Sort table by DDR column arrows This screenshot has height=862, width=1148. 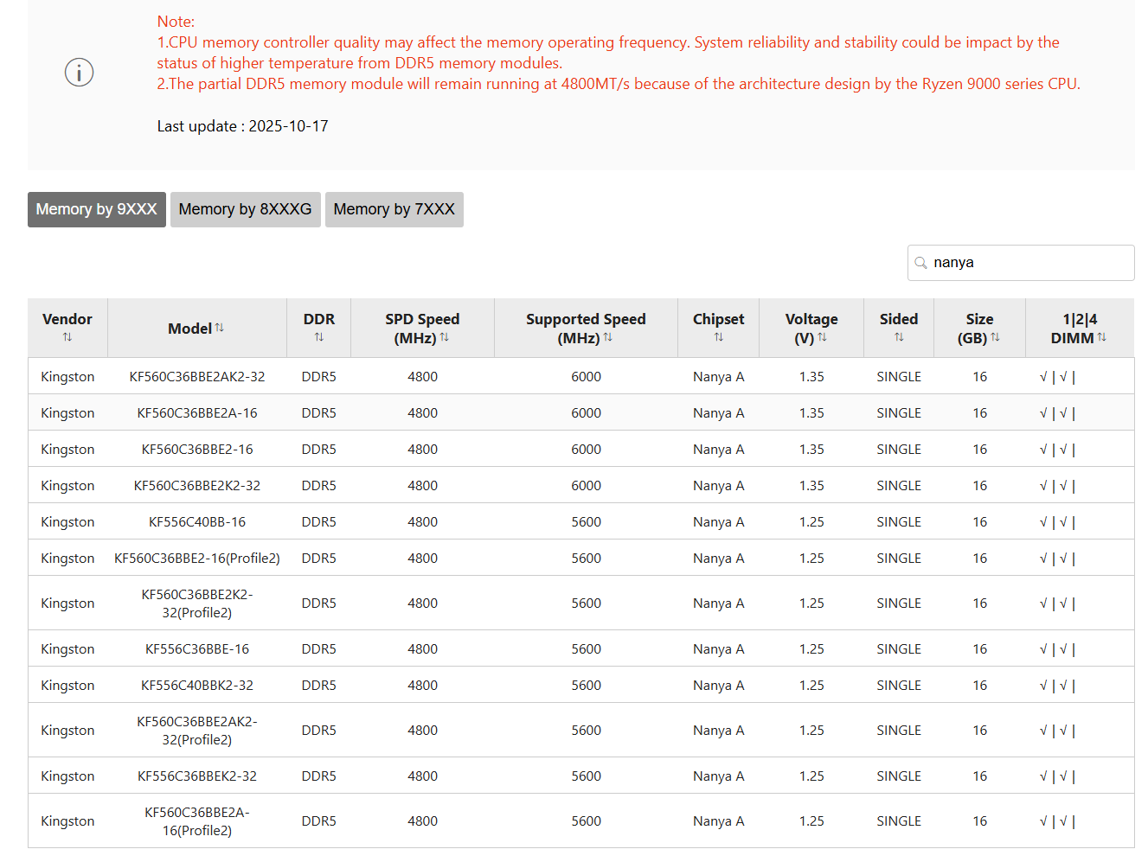pyautogui.click(x=319, y=337)
